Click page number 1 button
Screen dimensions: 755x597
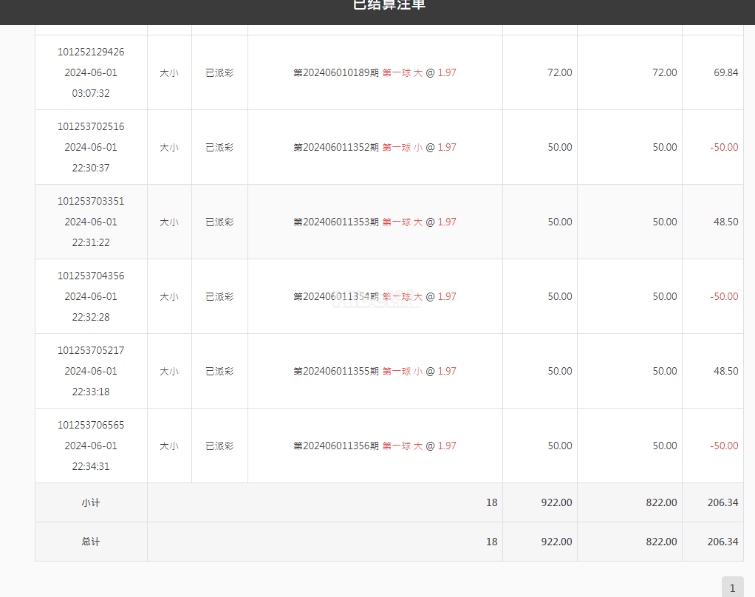(x=732, y=587)
